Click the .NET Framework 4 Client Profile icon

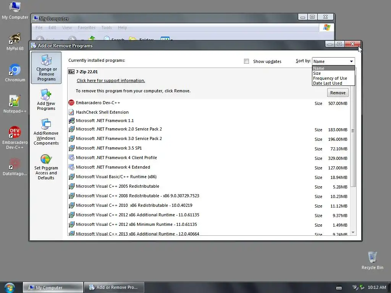tap(71, 158)
